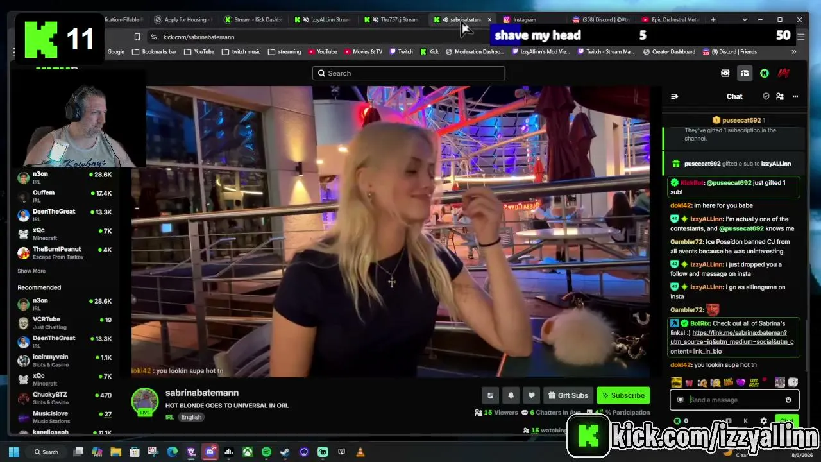Open Microsoft Edge from the taskbar
The image size is (821, 462).
tap(173, 452)
